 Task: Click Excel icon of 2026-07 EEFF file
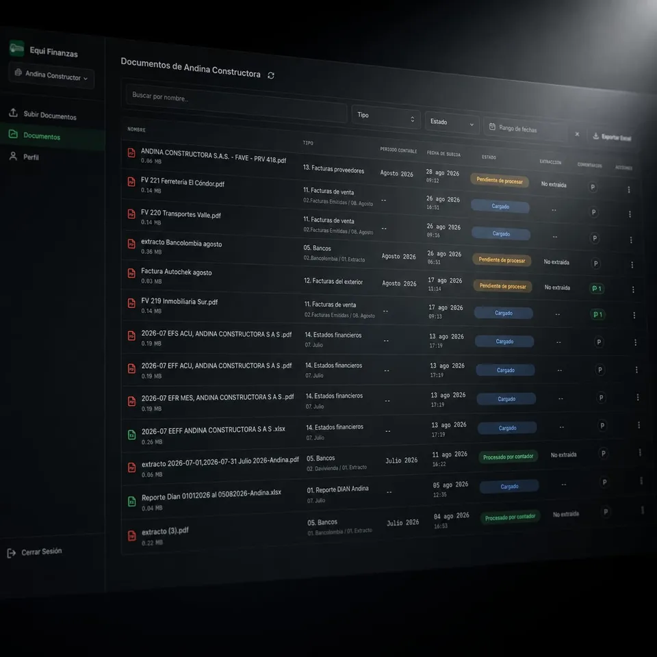pyautogui.click(x=131, y=435)
